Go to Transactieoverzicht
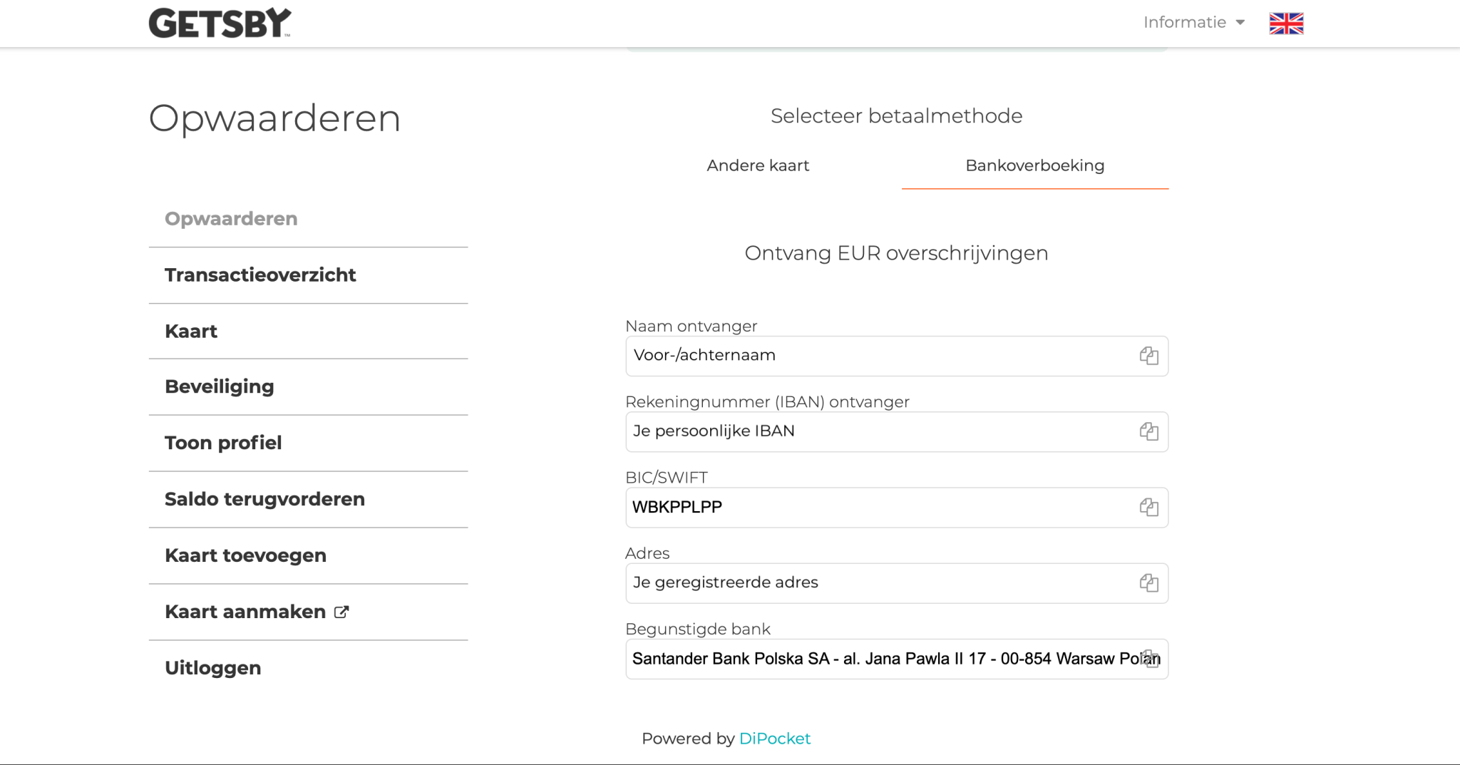 260,275
